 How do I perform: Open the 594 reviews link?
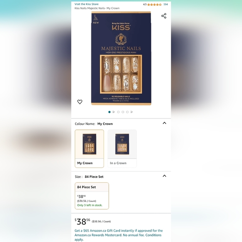pyautogui.click(x=166, y=5)
